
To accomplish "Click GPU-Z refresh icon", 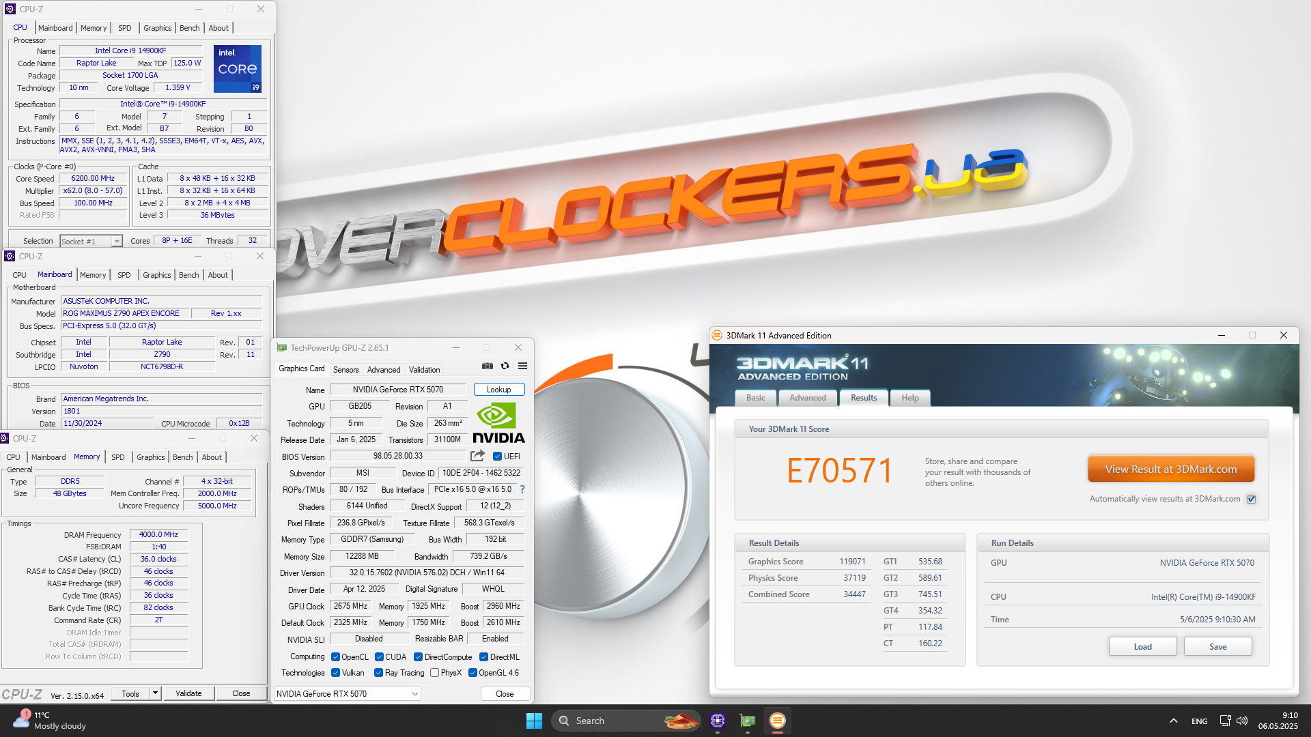I will [x=505, y=366].
